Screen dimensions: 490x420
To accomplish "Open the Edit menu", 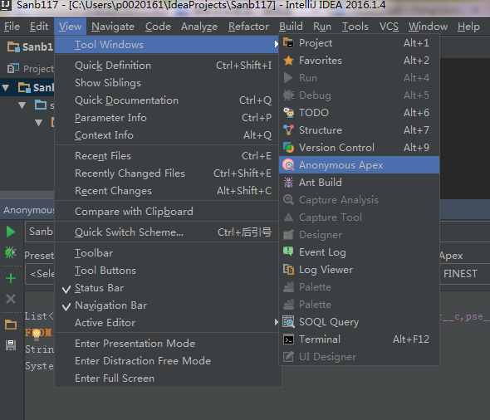I will (39, 27).
